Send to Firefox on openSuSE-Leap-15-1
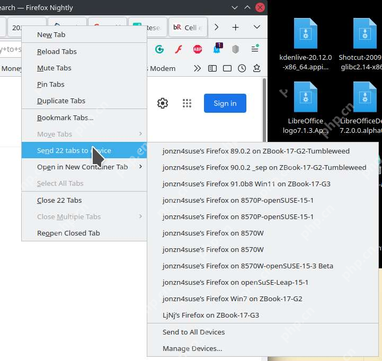 coord(263,282)
